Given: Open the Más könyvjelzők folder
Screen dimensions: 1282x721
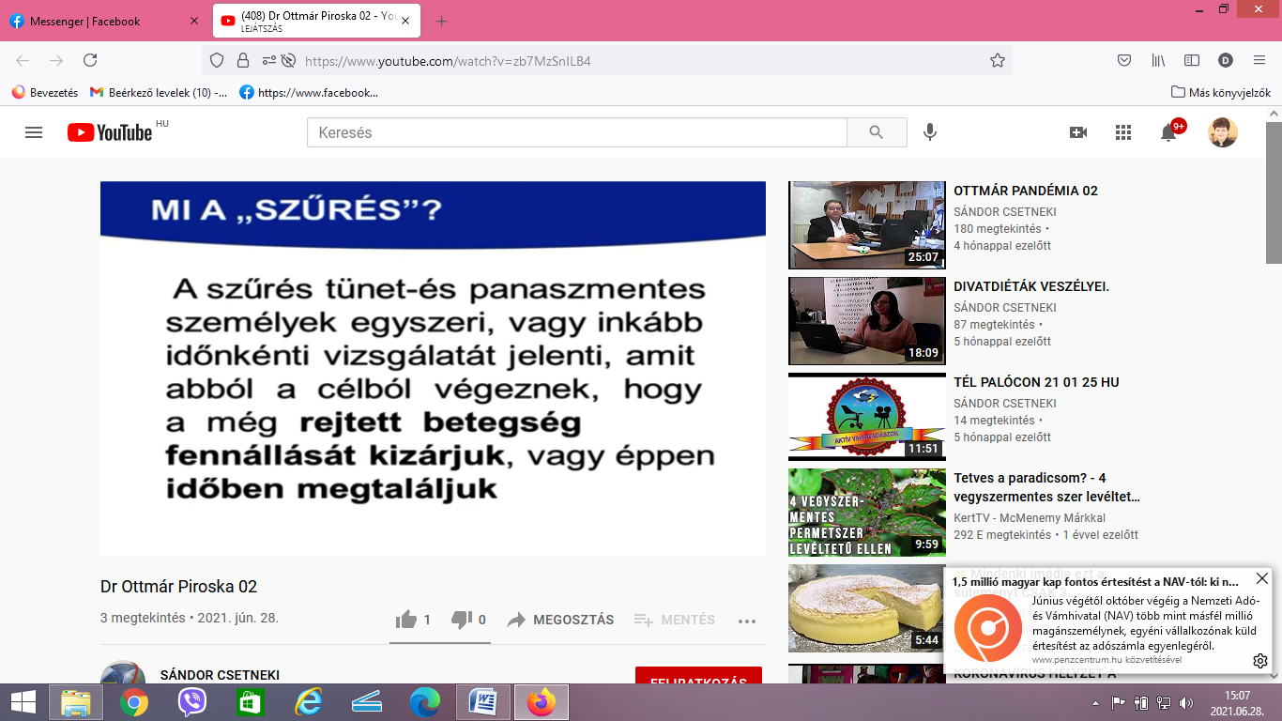Looking at the screenshot, I should click(1221, 92).
